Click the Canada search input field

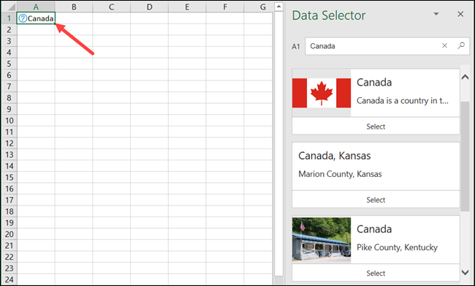pos(387,46)
